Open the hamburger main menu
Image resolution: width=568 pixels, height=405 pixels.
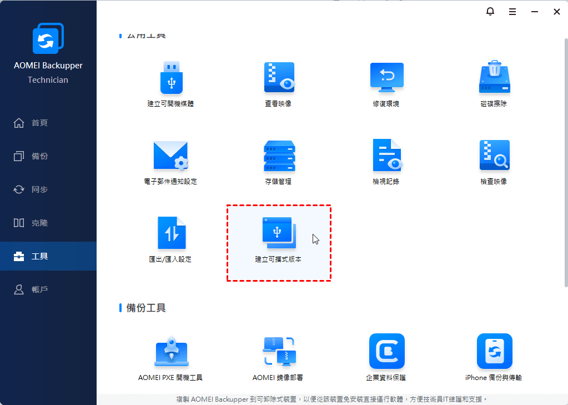coord(512,12)
